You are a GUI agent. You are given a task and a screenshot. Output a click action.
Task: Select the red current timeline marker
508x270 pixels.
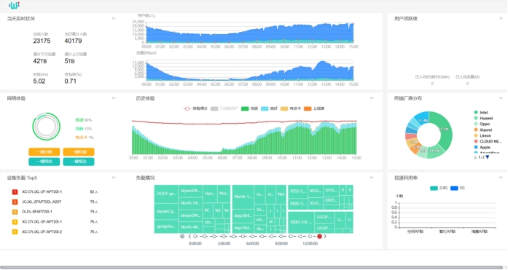tap(319, 237)
